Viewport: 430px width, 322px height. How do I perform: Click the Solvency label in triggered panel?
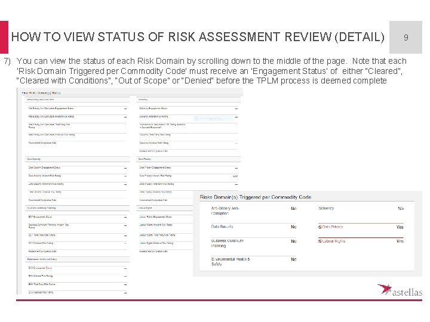click(x=326, y=208)
